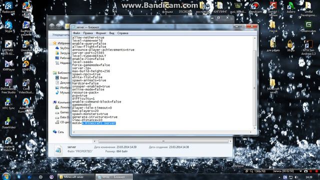The width and height of the screenshot is (320, 180).
Task: Click the EN language indicator in tray
Action: tap(285, 177)
